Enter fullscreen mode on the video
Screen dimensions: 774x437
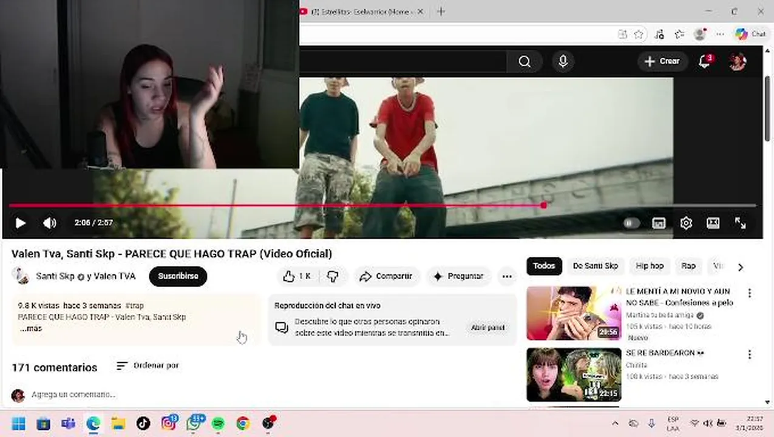click(x=740, y=223)
